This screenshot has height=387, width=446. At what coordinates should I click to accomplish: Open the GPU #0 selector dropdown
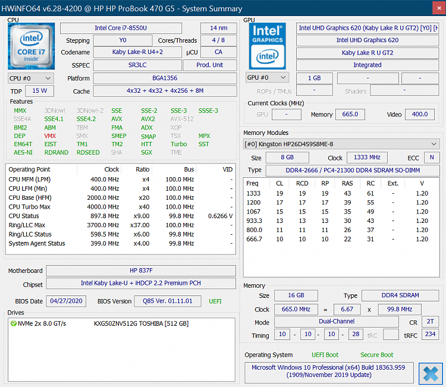coord(268,77)
